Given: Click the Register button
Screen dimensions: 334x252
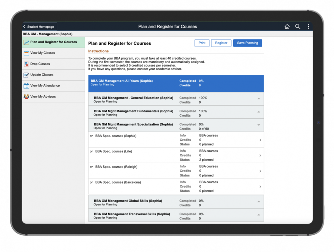Looking at the screenshot, I should tap(221, 43).
